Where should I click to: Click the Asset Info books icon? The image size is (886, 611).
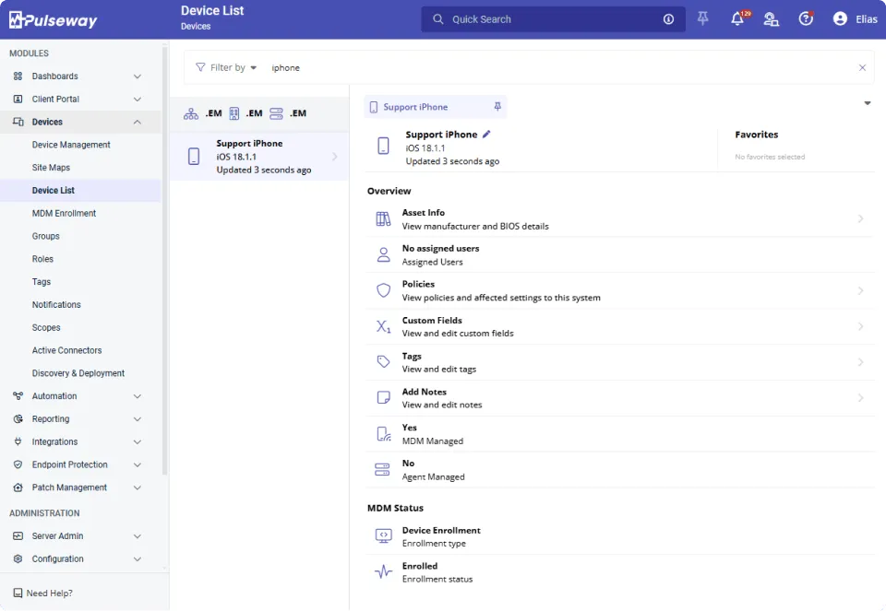point(383,219)
